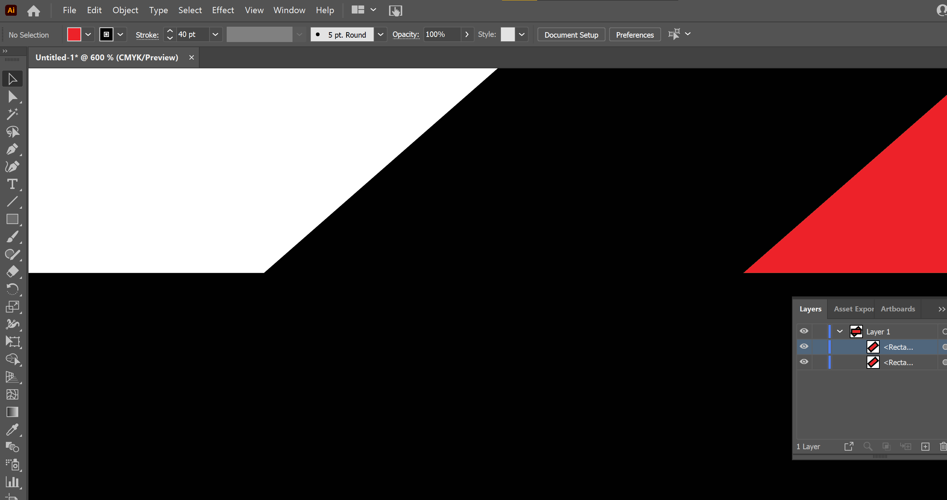Hide the first Rectangle sublayer
The height and width of the screenshot is (500, 947).
[x=804, y=346]
